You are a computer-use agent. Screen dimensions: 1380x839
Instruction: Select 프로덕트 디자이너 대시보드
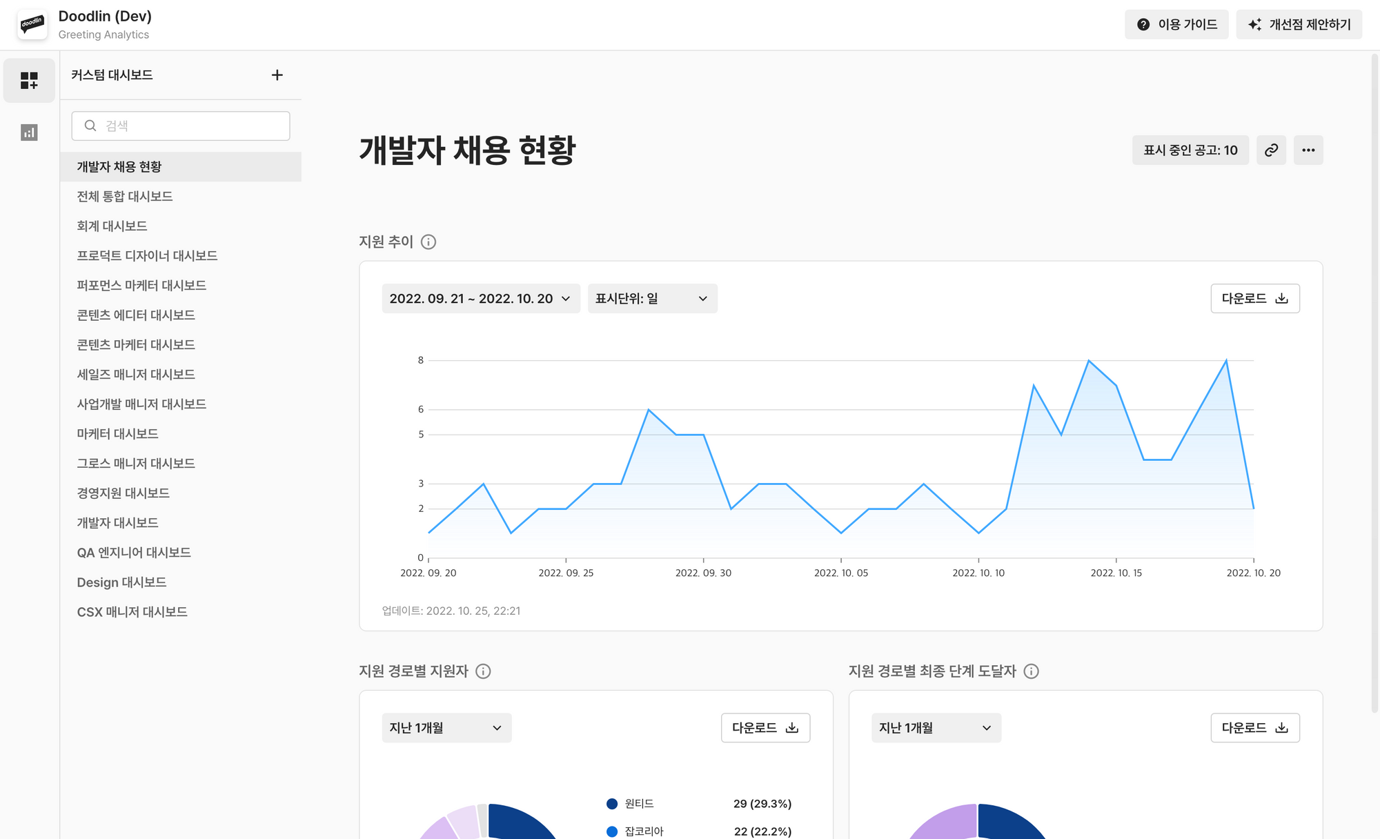(x=181, y=256)
